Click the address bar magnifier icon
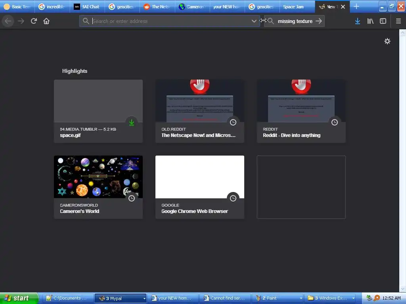The image size is (406, 304). click(86, 21)
